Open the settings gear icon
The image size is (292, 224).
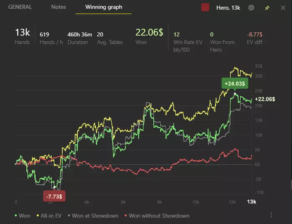pyautogui.click(x=251, y=8)
